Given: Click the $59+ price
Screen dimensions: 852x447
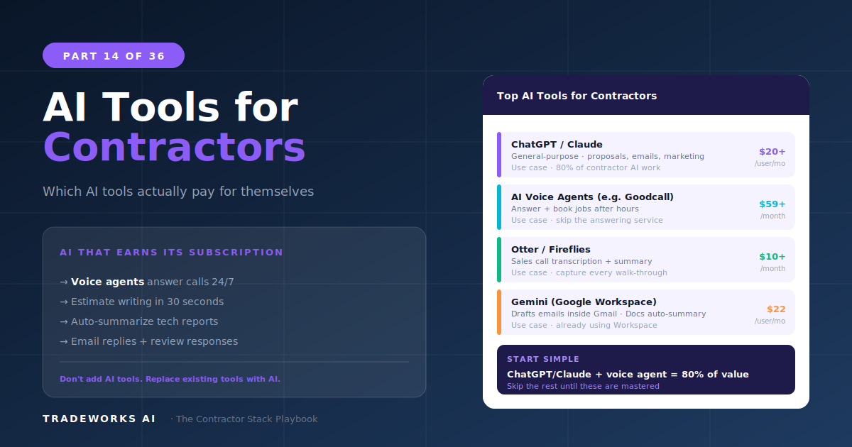Looking at the screenshot, I should tap(772, 204).
